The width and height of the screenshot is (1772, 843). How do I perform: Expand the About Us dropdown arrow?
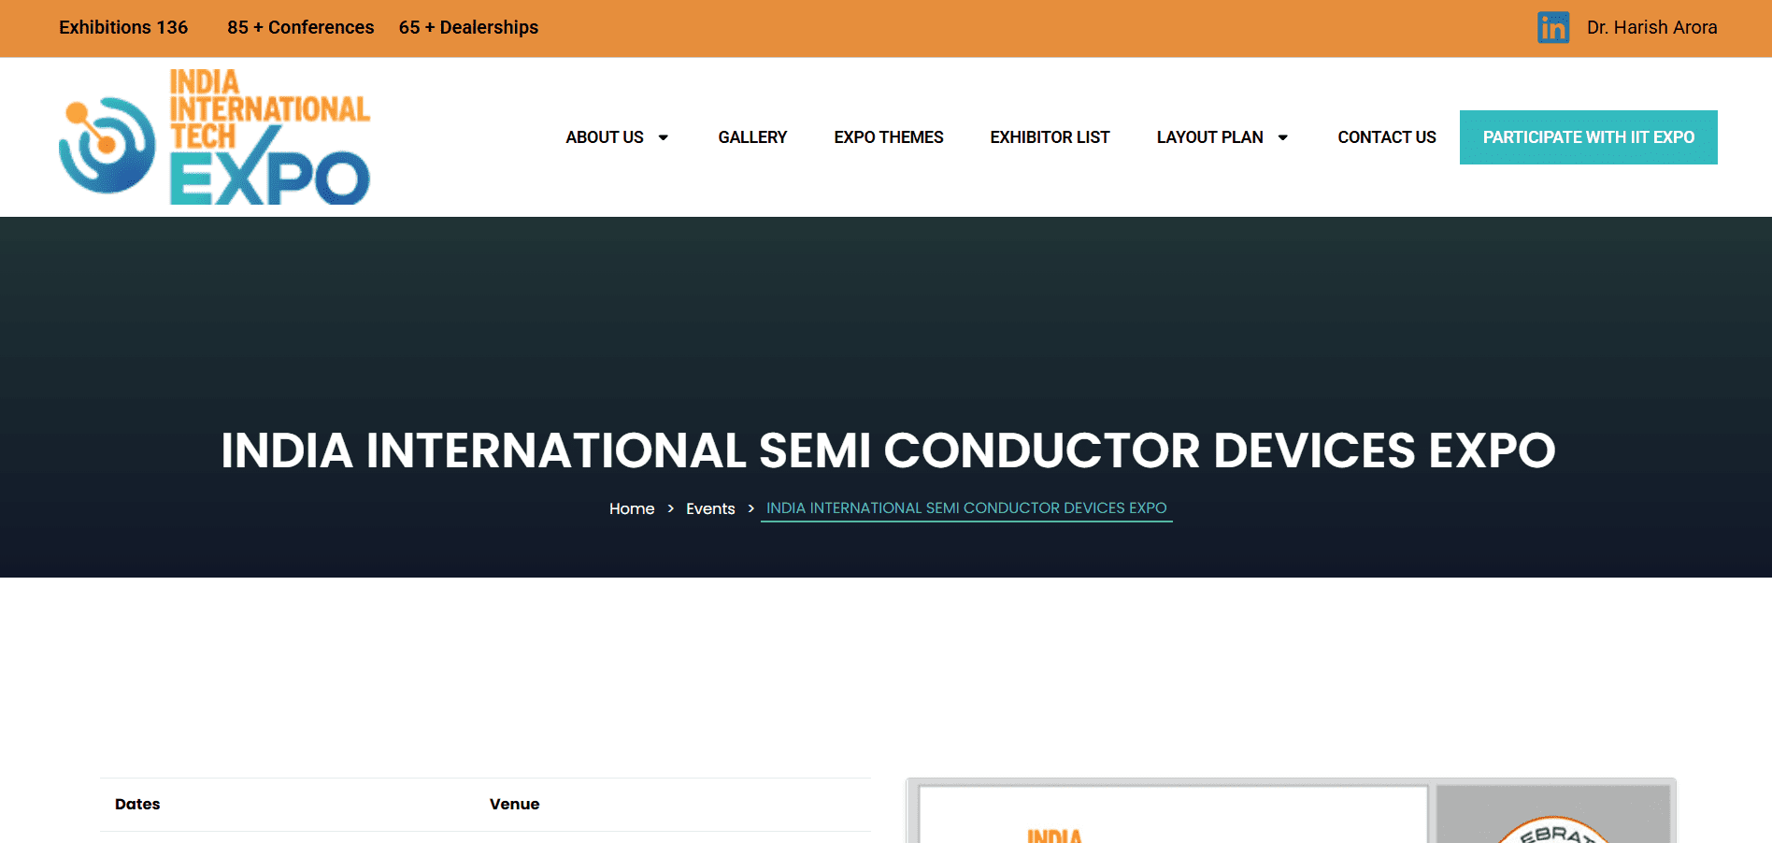pos(664,137)
